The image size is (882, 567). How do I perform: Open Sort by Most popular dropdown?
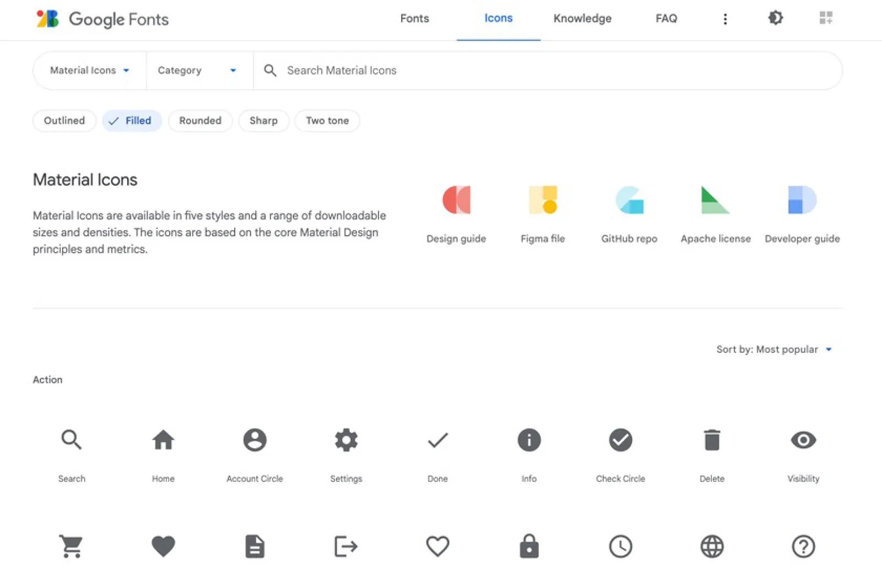click(774, 349)
